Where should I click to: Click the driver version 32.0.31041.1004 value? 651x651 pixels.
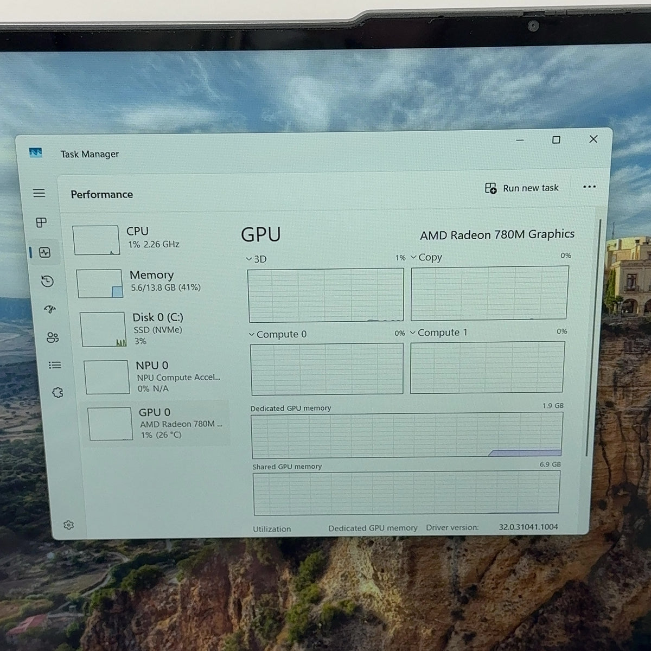[x=528, y=526]
